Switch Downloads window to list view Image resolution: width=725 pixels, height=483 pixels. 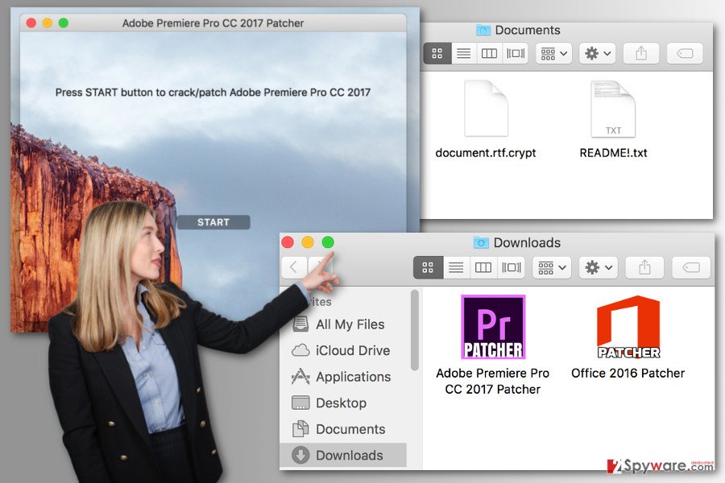pos(456,267)
